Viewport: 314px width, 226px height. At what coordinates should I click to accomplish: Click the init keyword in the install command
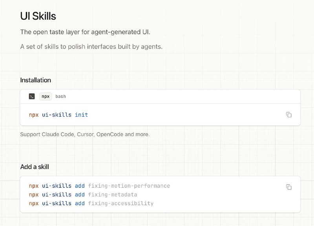[81, 115]
